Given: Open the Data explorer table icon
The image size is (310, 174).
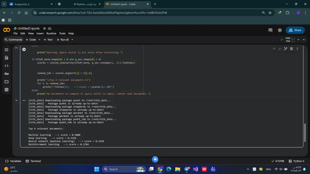Looking at the screenshot, I should click(7, 90).
